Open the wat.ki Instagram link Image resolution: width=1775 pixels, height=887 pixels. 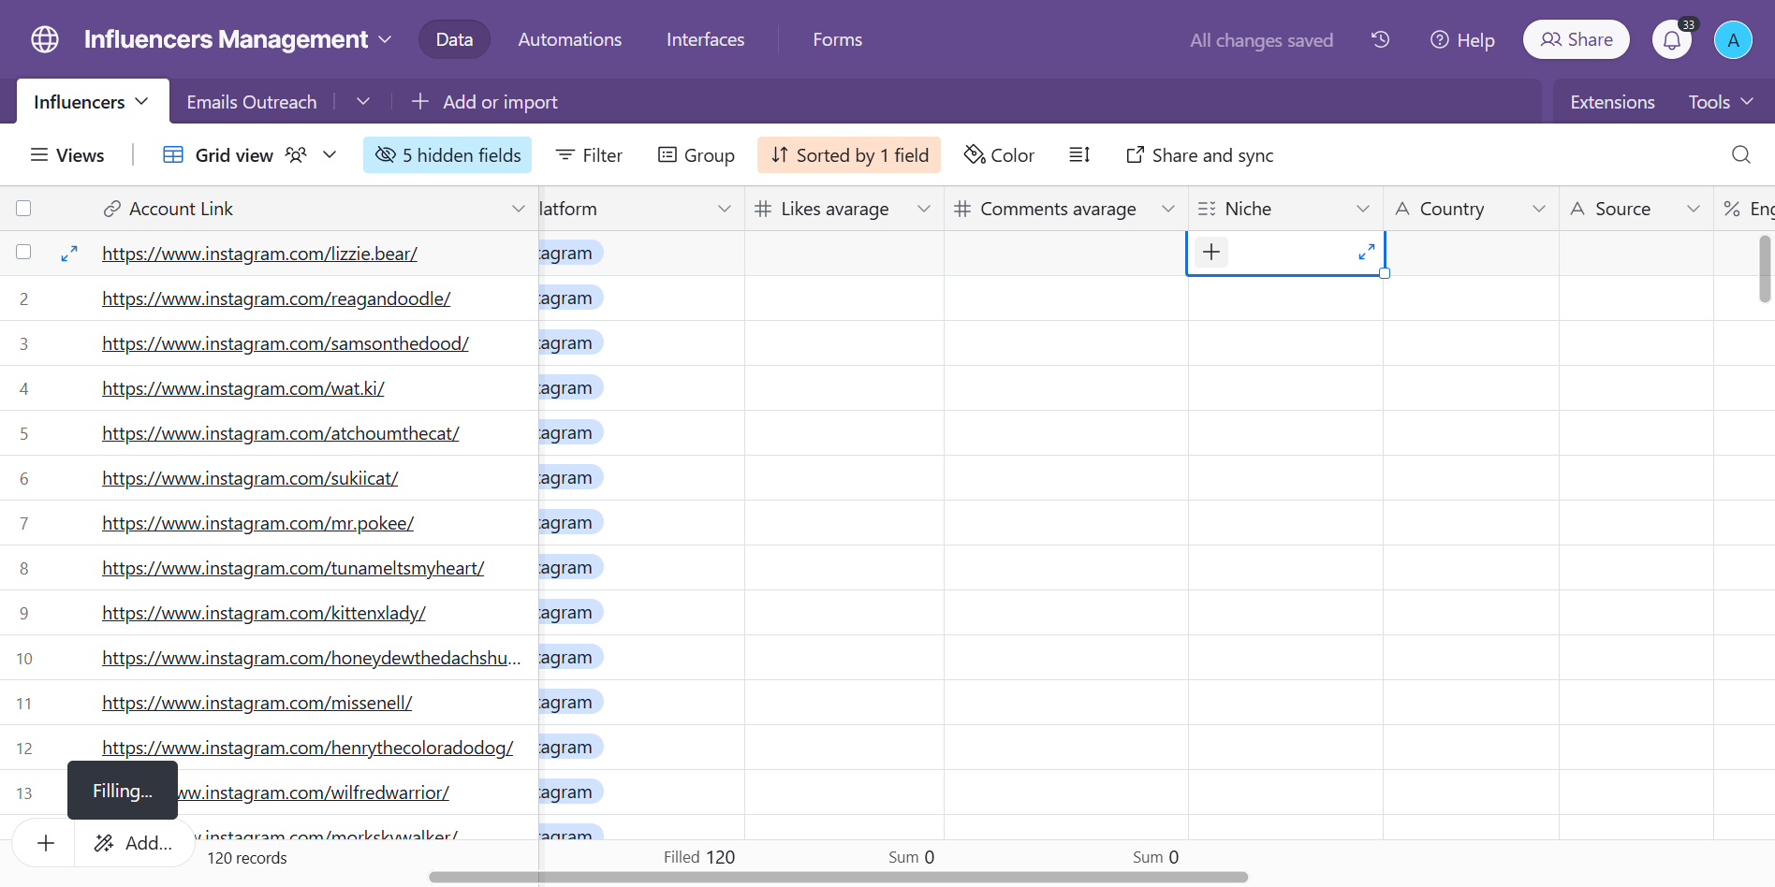[x=243, y=388]
